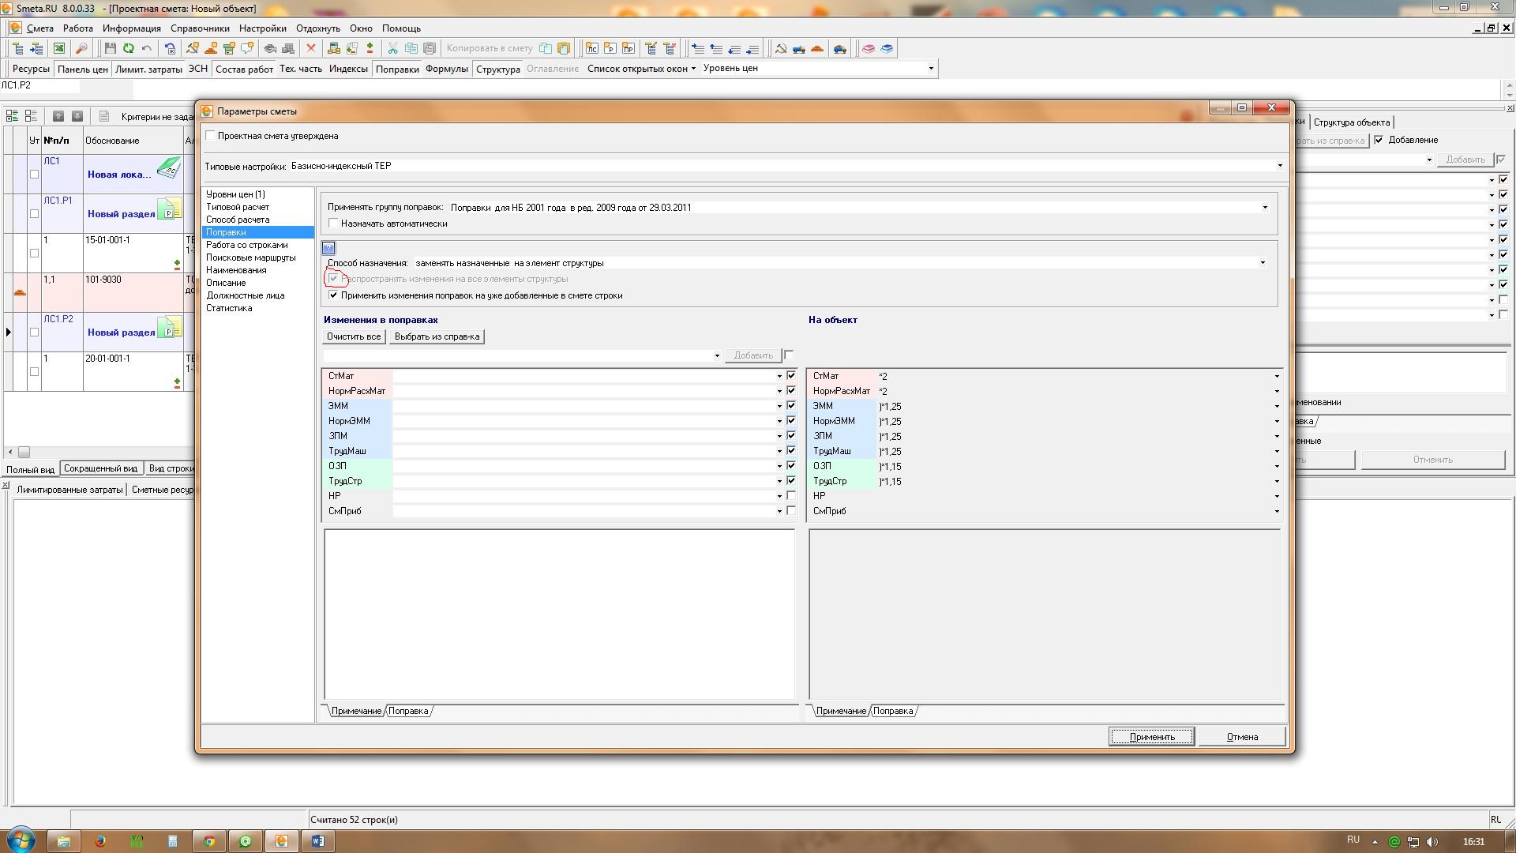Image resolution: width=1516 pixels, height=853 pixels.
Task: Open Типовые настройки dropdown
Action: [1280, 166]
